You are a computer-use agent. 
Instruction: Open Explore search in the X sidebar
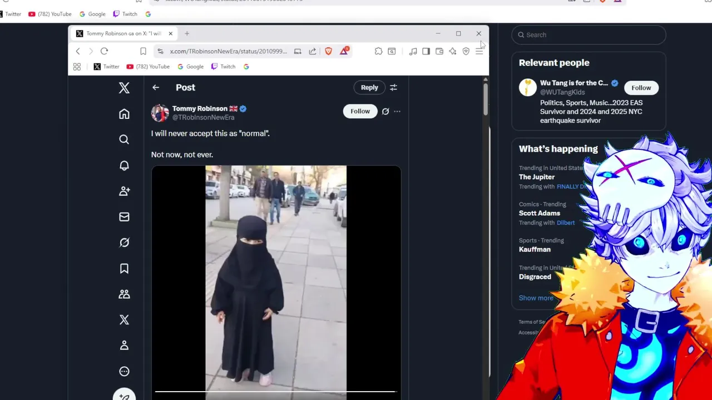[124, 139]
